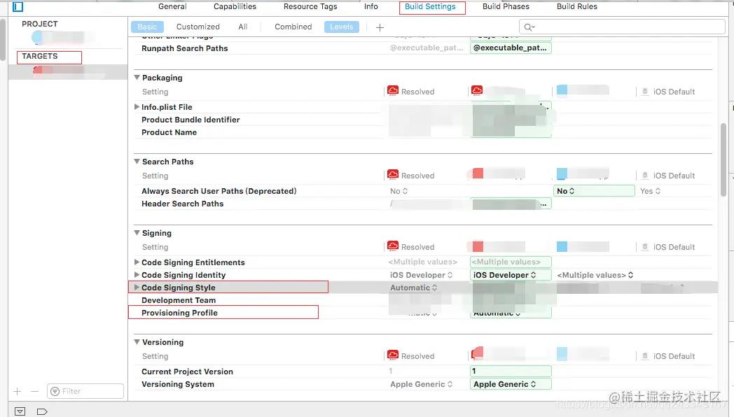734x417 pixels.
Task: Collapse the Signing section
Action: [x=137, y=233]
